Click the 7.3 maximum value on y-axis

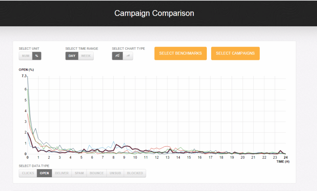point(24,76)
